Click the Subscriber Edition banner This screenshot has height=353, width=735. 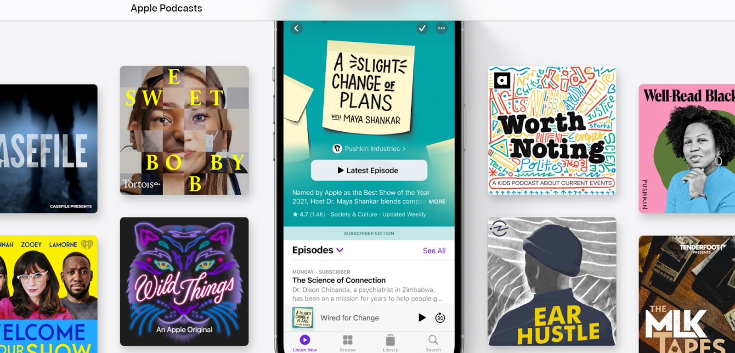(x=369, y=233)
